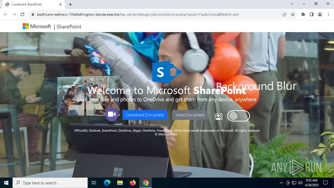Image resolution: width=334 pixels, height=188 pixels.
Task: Launch Microsoft Edge from taskbar
Action: point(107,183)
